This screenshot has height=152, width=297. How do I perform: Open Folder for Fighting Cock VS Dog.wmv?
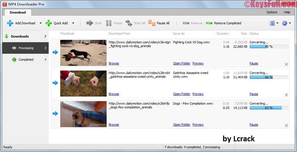click(x=182, y=63)
